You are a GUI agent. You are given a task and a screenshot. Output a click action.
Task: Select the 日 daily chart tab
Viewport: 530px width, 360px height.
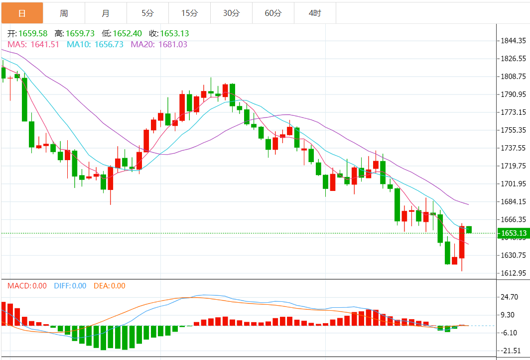click(22, 13)
